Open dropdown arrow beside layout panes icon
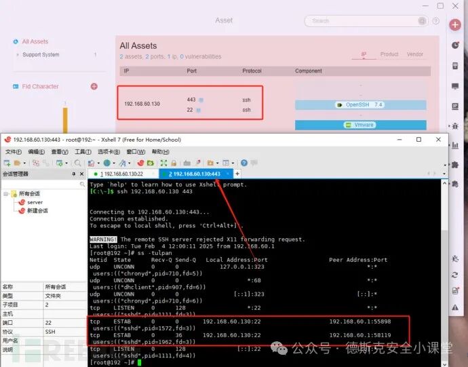The height and width of the screenshot is (367, 468). coord(233,163)
